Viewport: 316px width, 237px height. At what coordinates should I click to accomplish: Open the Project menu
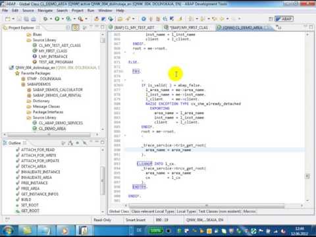tap(78, 11)
